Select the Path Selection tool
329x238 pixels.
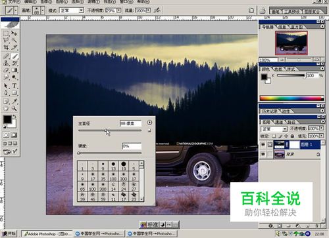point(6,86)
